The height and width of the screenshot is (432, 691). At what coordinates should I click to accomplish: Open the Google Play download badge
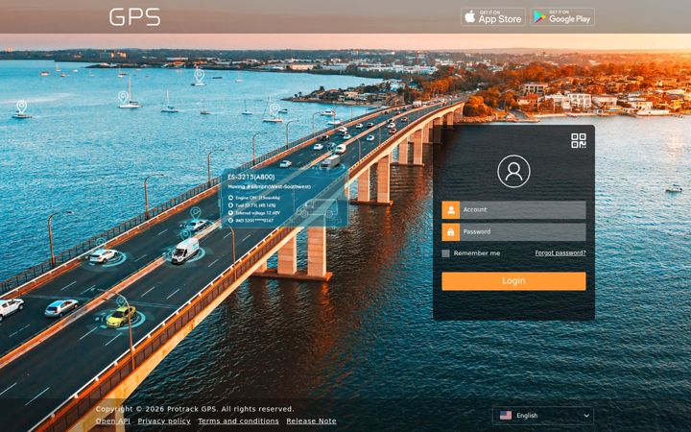(x=562, y=16)
